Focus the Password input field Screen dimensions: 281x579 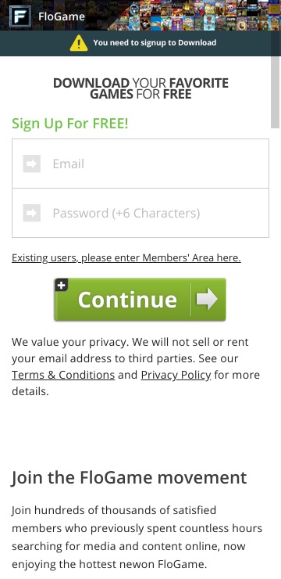click(140, 213)
